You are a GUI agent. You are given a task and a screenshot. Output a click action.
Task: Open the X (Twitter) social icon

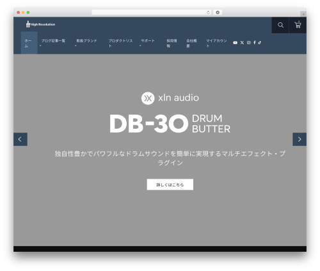tap(242, 43)
